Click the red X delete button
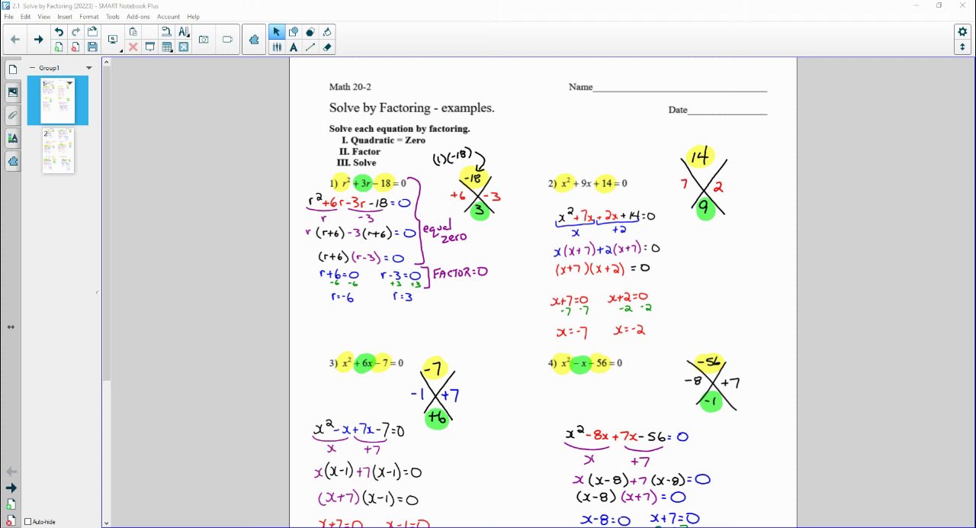This screenshot has width=976, height=528. click(133, 47)
